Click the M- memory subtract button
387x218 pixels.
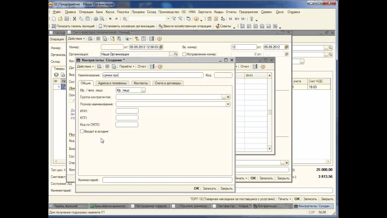[x=243, y=19]
